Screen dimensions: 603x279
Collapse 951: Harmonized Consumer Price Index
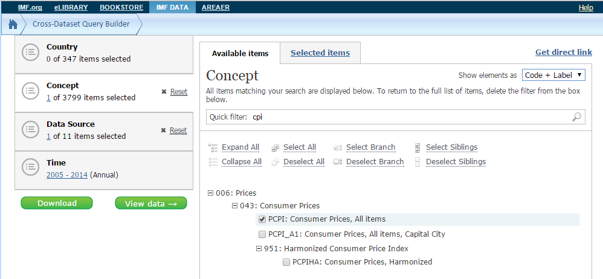(259, 248)
